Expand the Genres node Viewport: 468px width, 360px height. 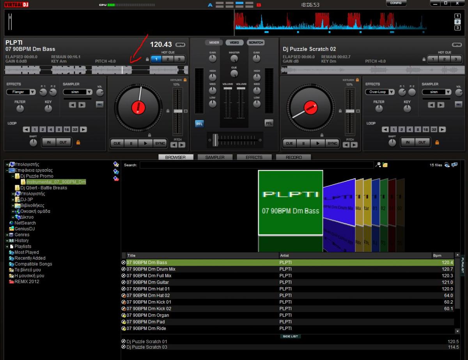tap(7, 235)
